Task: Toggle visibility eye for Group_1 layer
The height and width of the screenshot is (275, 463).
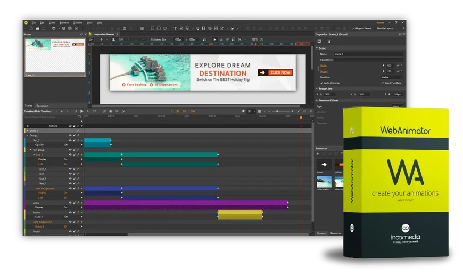Action: click(x=70, y=135)
